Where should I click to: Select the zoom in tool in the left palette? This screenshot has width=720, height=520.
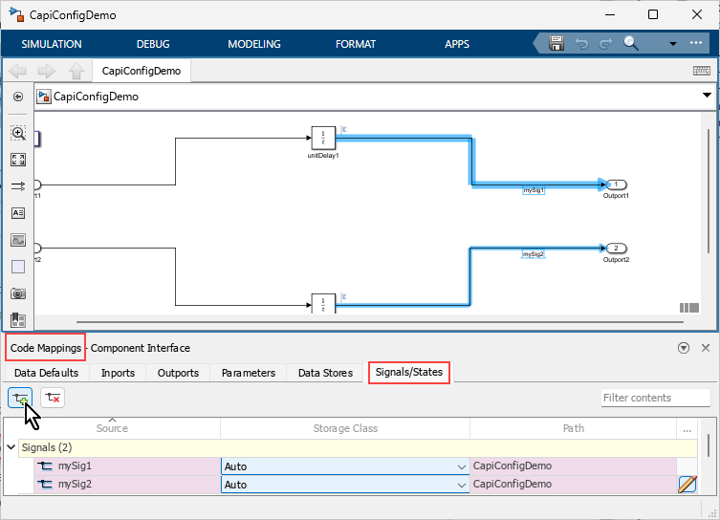pyautogui.click(x=18, y=134)
